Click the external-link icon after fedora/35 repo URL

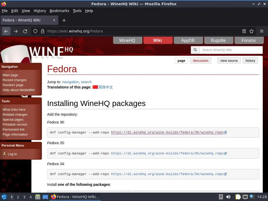click(x=225, y=153)
